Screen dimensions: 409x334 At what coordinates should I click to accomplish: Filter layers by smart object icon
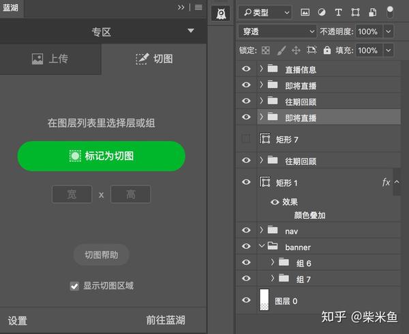(372, 12)
